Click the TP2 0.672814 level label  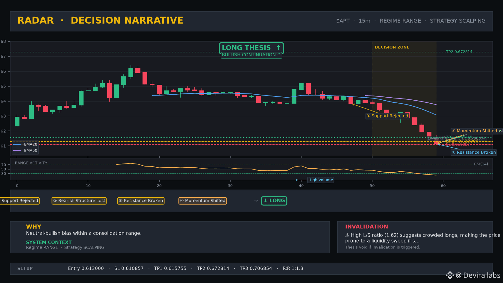459,52
